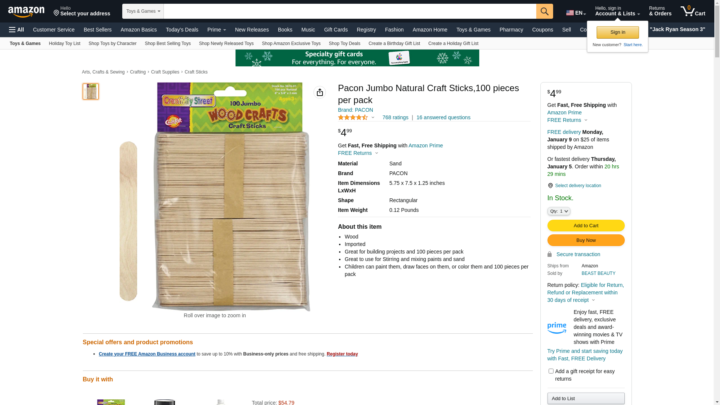
Task: Expand the return policy details chevron
Action: (x=593, y=300)
